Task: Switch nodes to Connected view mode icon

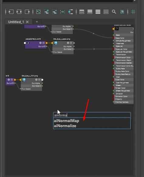Action: coord(90,12)
